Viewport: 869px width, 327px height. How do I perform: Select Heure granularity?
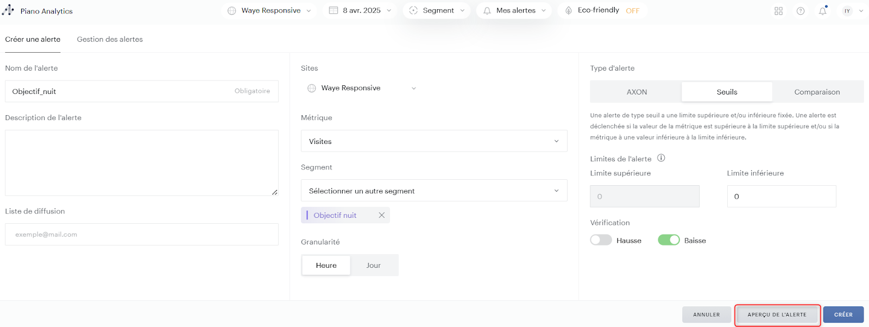326,265
